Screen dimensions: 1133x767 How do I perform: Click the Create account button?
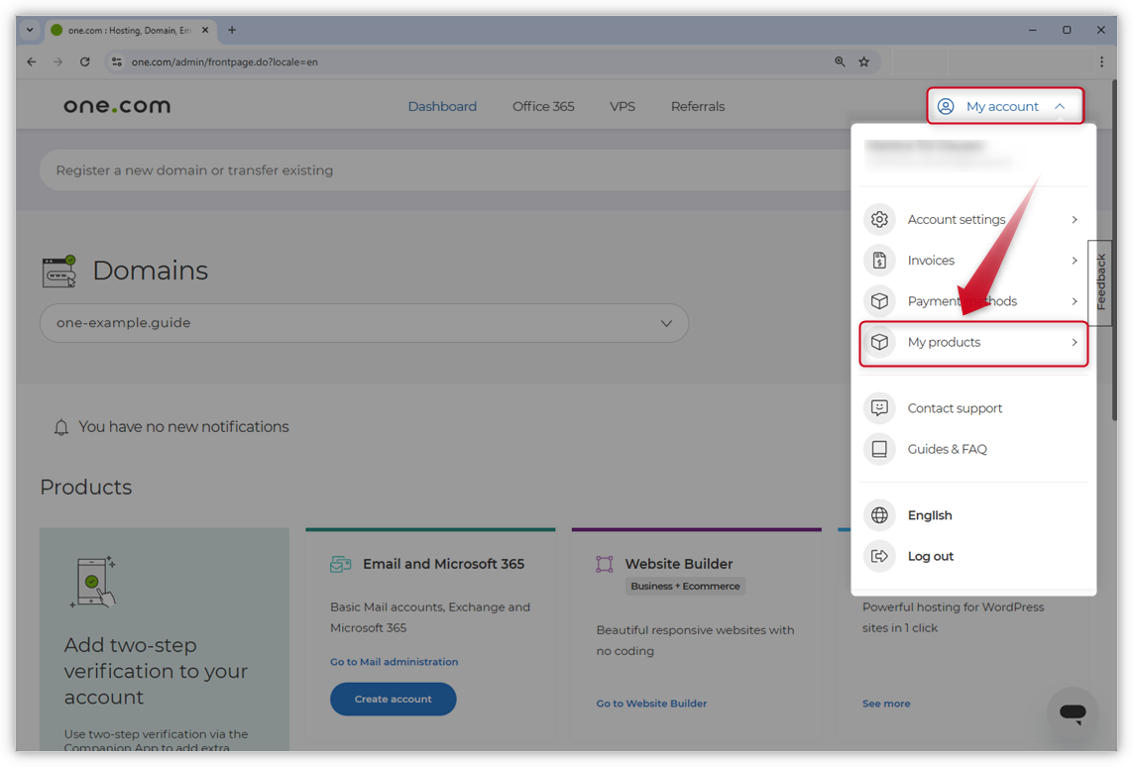(x=393, y=699)
